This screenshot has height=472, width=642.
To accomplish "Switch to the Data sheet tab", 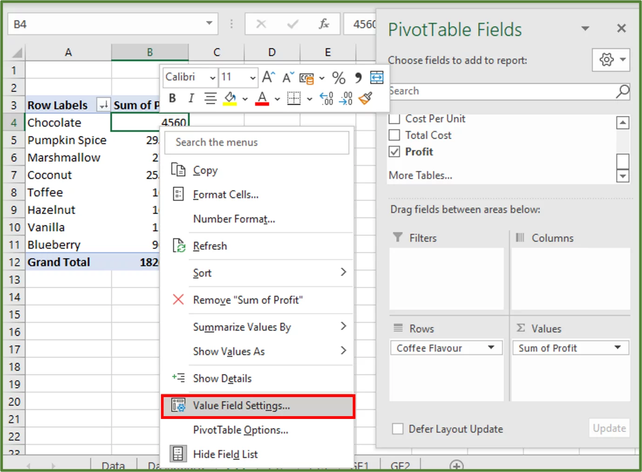I will [113, 465].
